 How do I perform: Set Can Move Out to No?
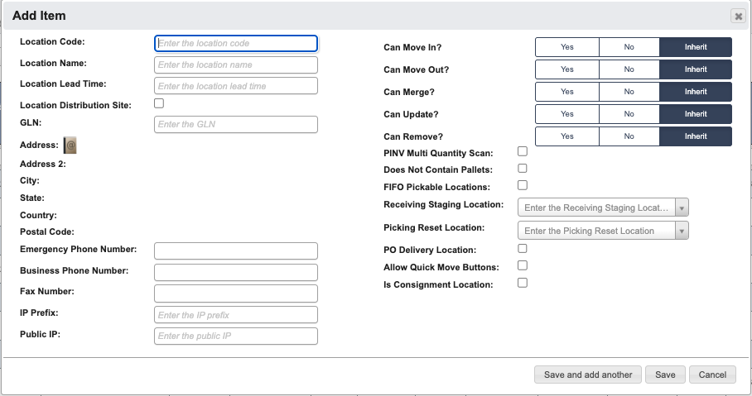click(x=629, y=69)
